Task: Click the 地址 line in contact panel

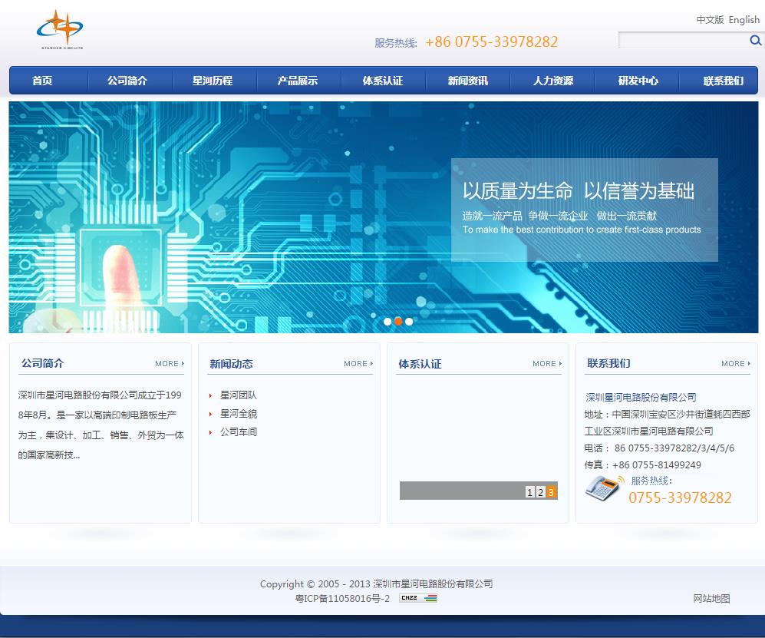Action: tap(667, 422)
